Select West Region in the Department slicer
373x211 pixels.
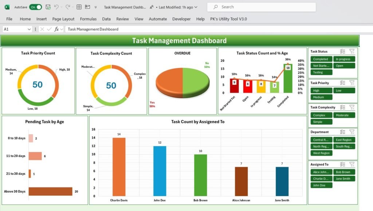(321, 153)
